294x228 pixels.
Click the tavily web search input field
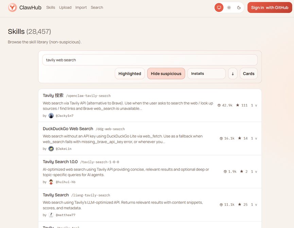pos(150,60)
